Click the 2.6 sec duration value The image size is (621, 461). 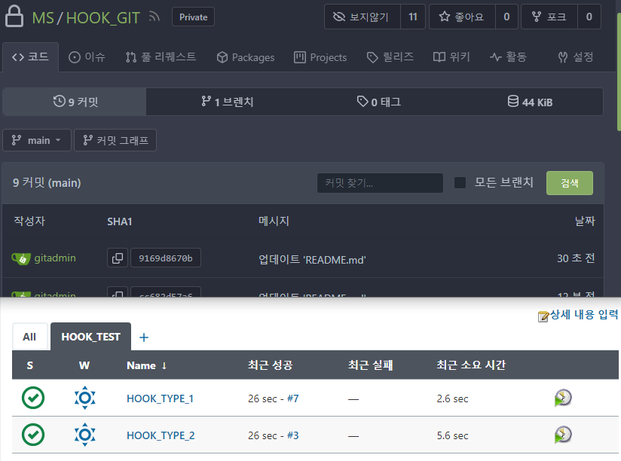(x=452, y=398)
